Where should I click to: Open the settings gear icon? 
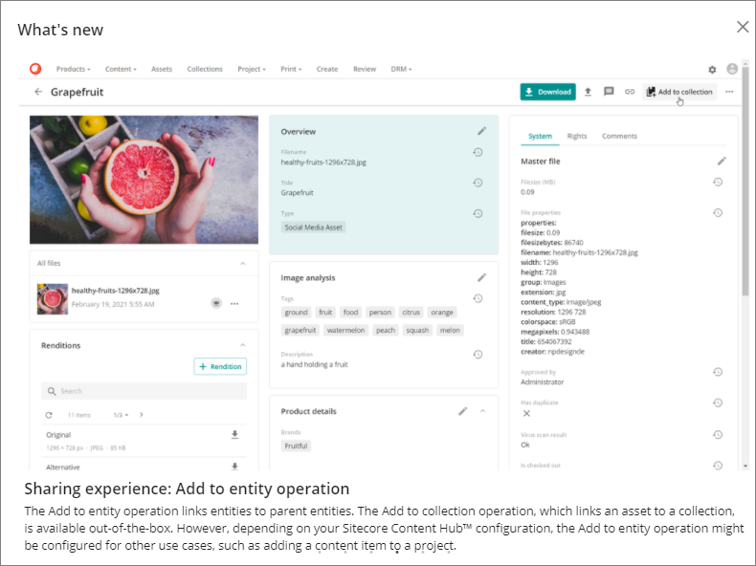(x=712, y=70)
